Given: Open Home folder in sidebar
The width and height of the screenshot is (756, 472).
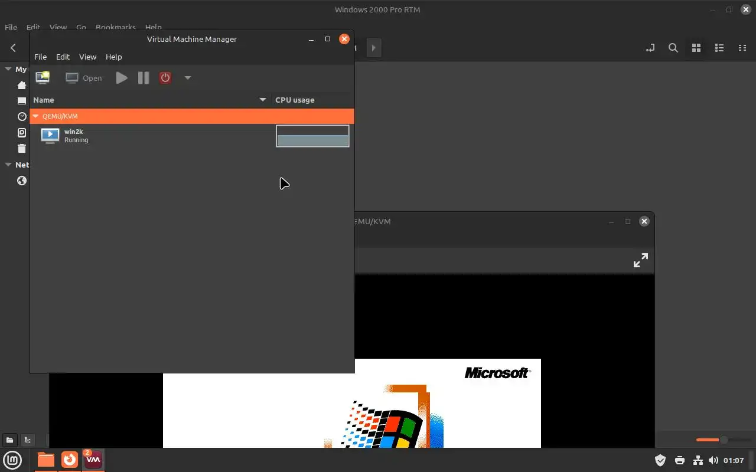Looking at the screenshot, I should coord(22,85).
